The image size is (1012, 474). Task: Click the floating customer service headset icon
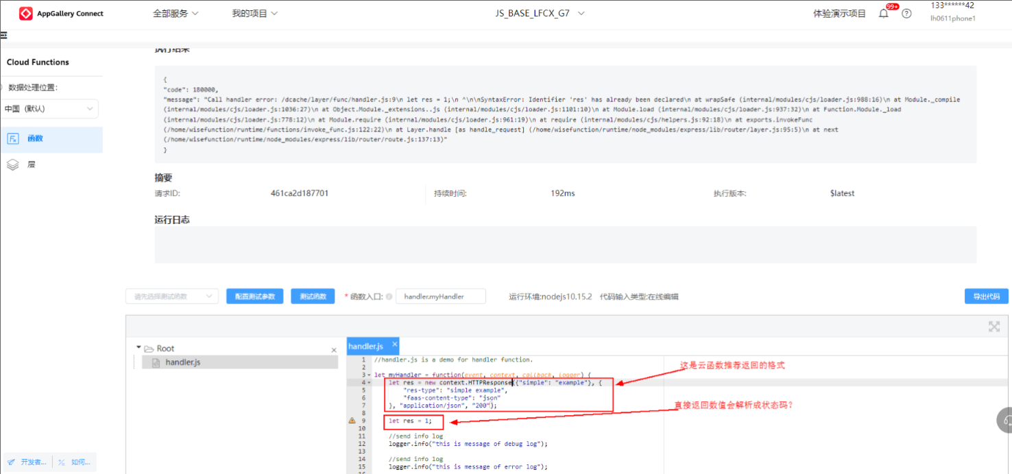coord(1005,420)
